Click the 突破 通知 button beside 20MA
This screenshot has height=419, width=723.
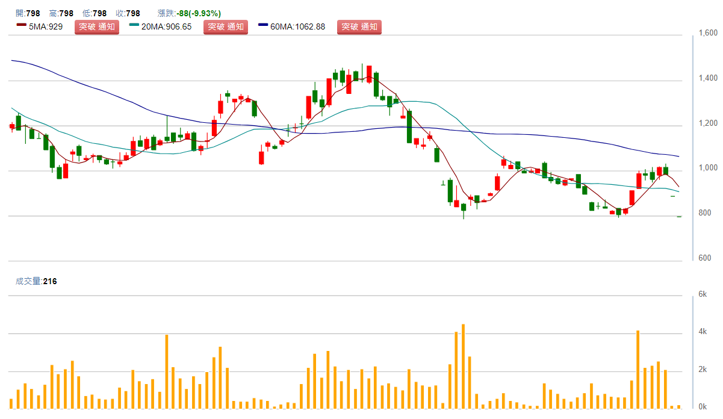tap(226, 26)
